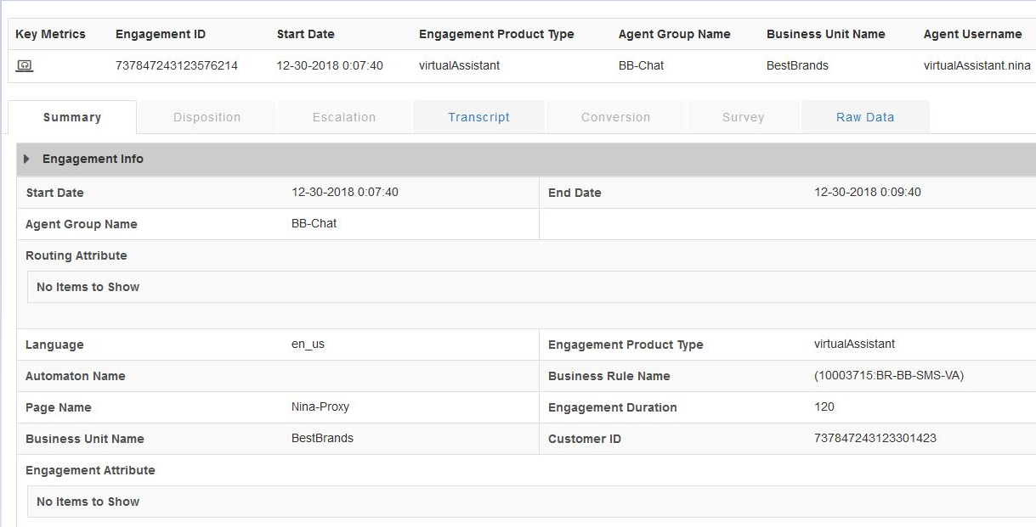The image size is (1036, 527).
Task: Open the Survey tab
Action: click(x=743, y=117)
